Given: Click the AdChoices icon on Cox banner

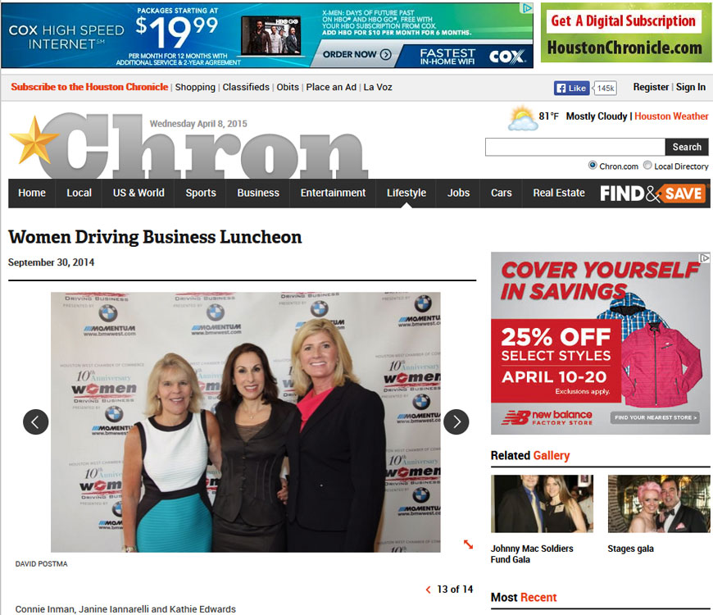Looking at the screenshot, I should [527, 8].
